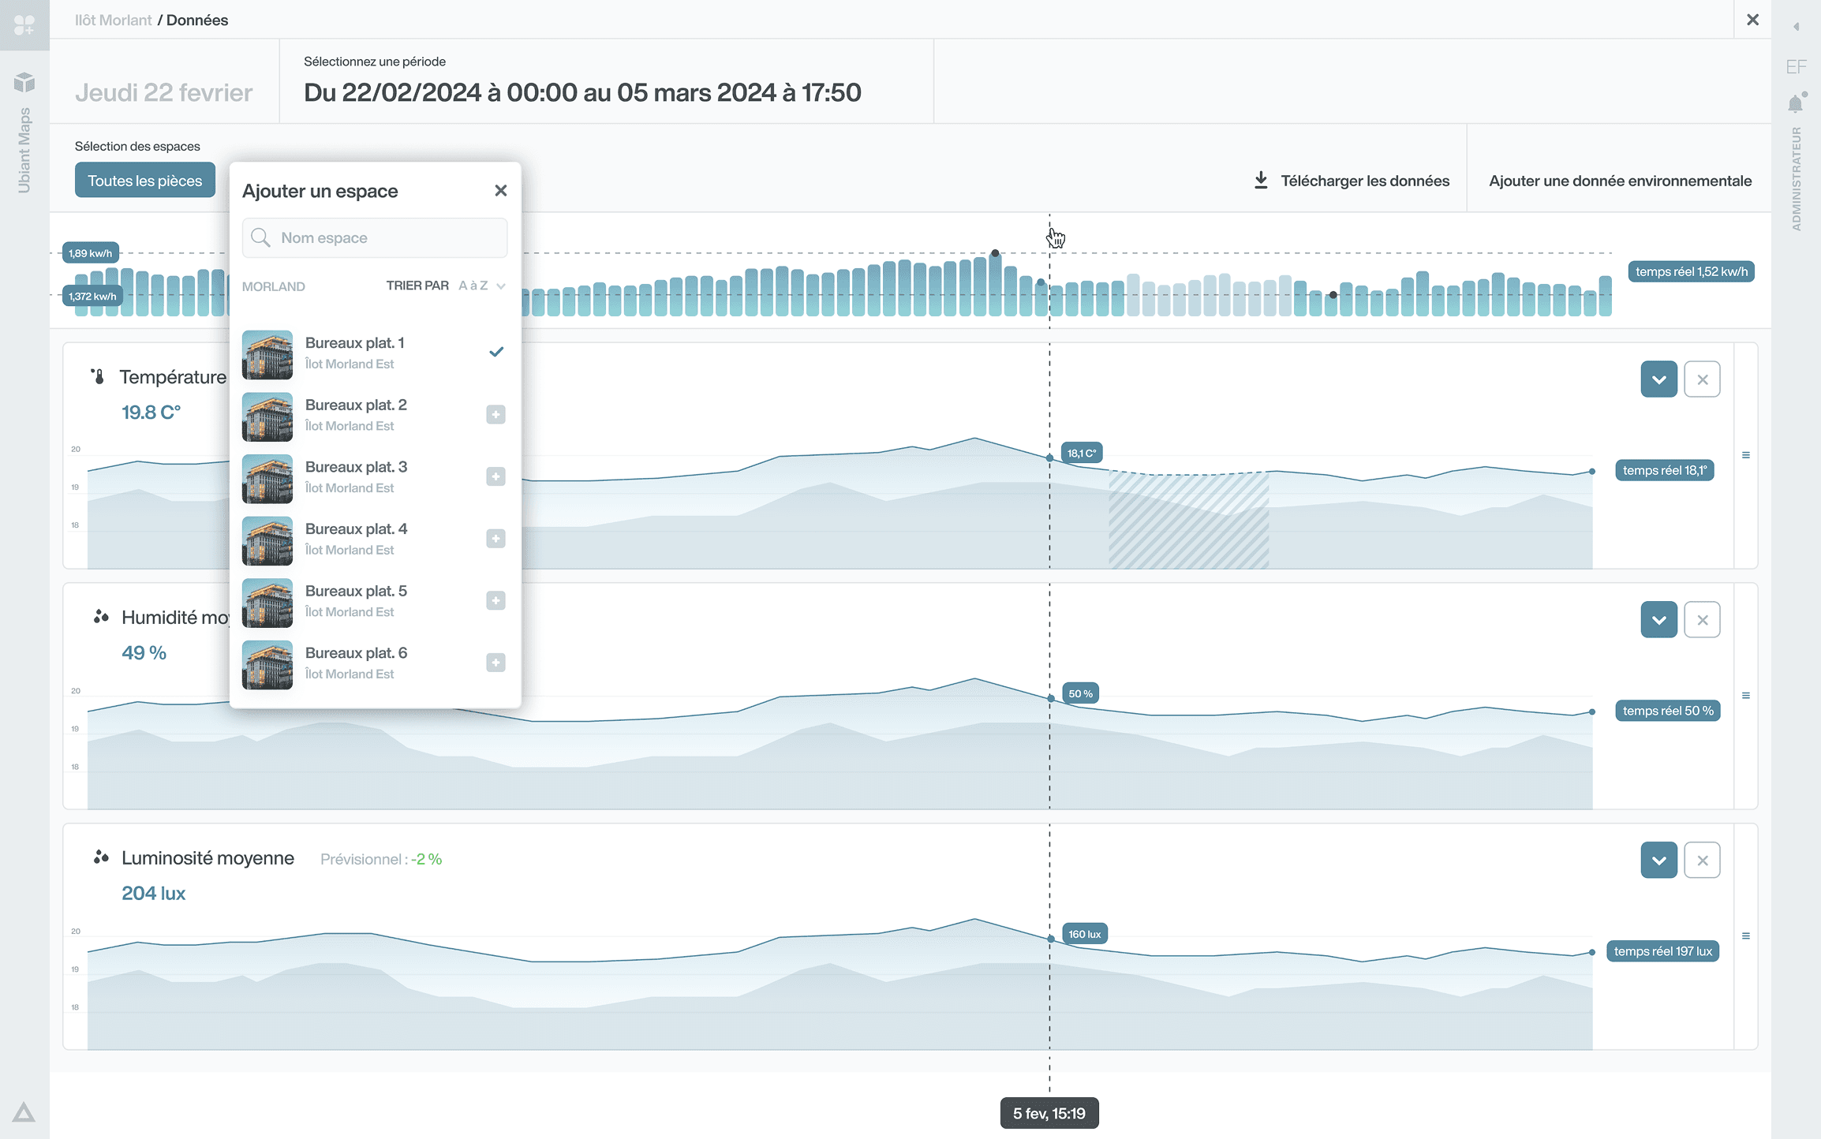Select the Toutes les pièces tab

145,181
